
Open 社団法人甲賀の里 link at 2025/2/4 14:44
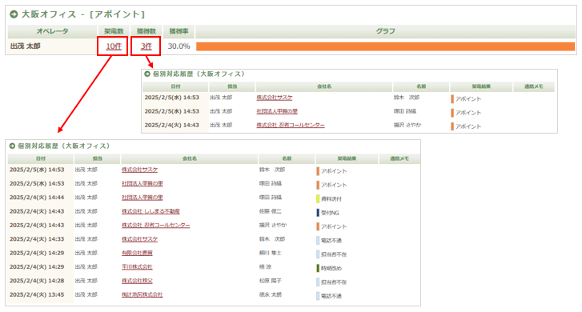click(142, 198)
